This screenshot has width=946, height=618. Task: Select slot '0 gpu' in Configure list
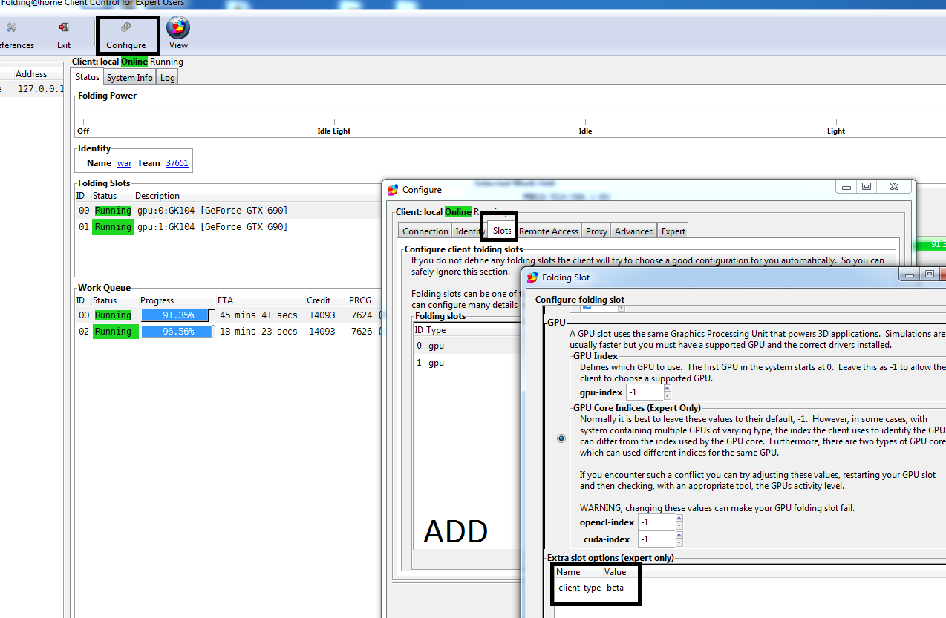point(468,346)
